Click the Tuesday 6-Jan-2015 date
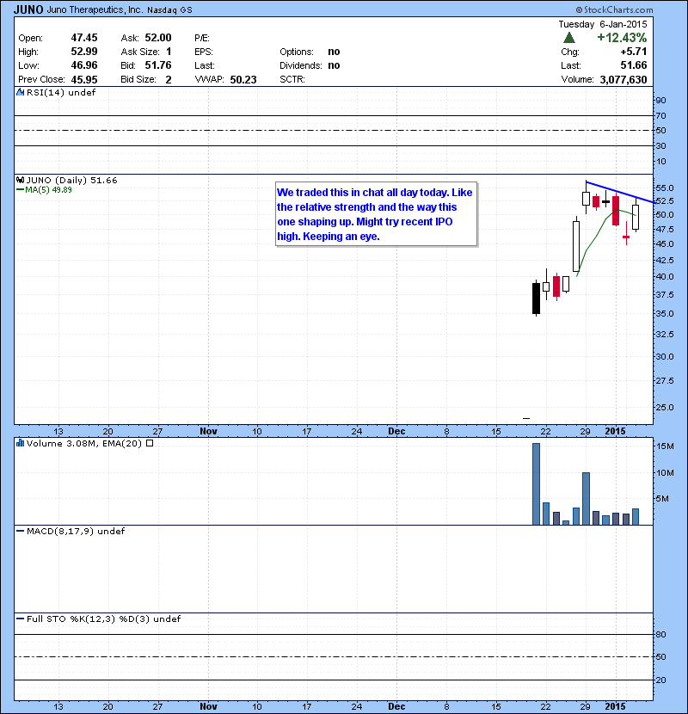 [603, 24]
